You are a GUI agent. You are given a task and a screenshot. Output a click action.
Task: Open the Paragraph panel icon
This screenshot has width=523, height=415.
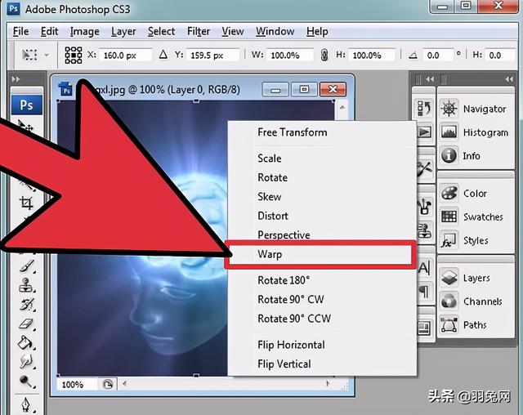425,292
